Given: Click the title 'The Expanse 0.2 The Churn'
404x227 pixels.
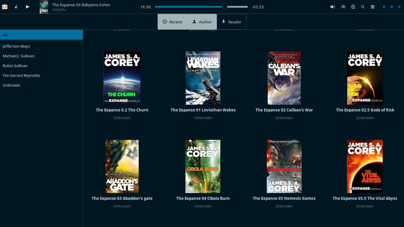Looking at the screenshot, I should pyautogui.click(x=122, y=110).
